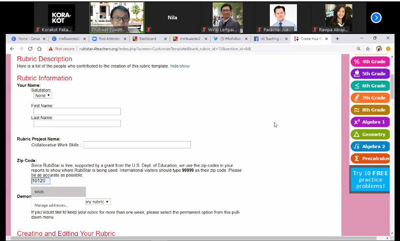The width and height of the screenshot is (400, 241).
Task: Open the Geometry practice button
Action: point(369,134)
